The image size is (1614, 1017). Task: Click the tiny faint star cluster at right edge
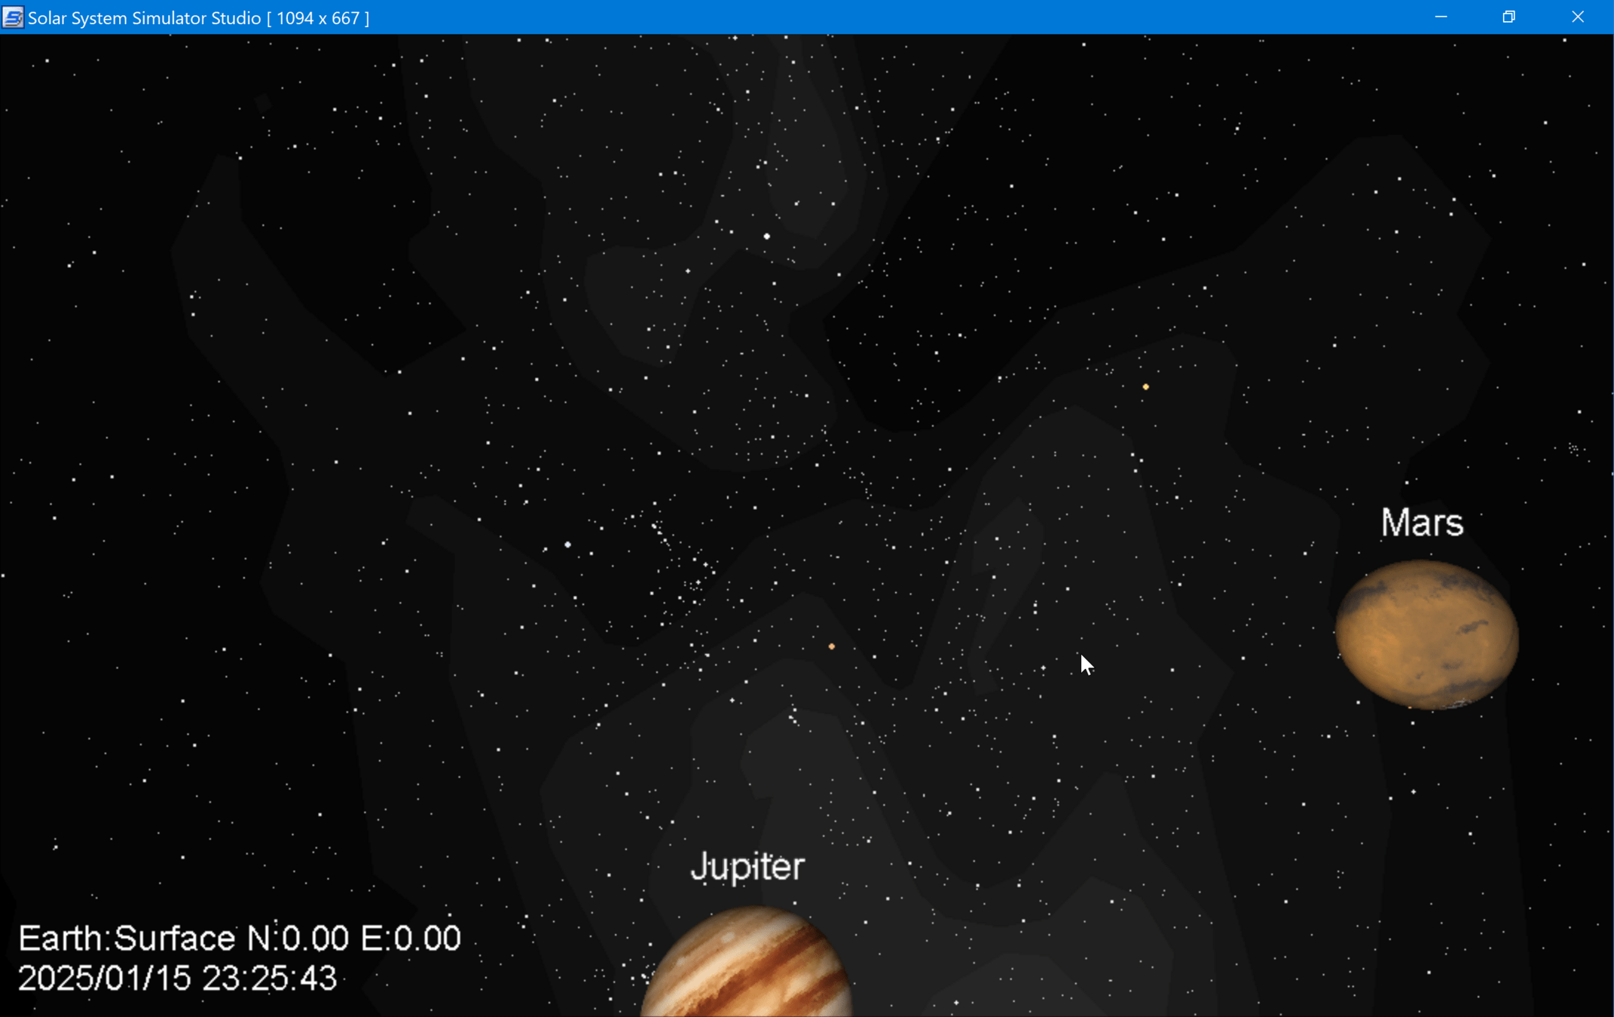pos(1573,449)
